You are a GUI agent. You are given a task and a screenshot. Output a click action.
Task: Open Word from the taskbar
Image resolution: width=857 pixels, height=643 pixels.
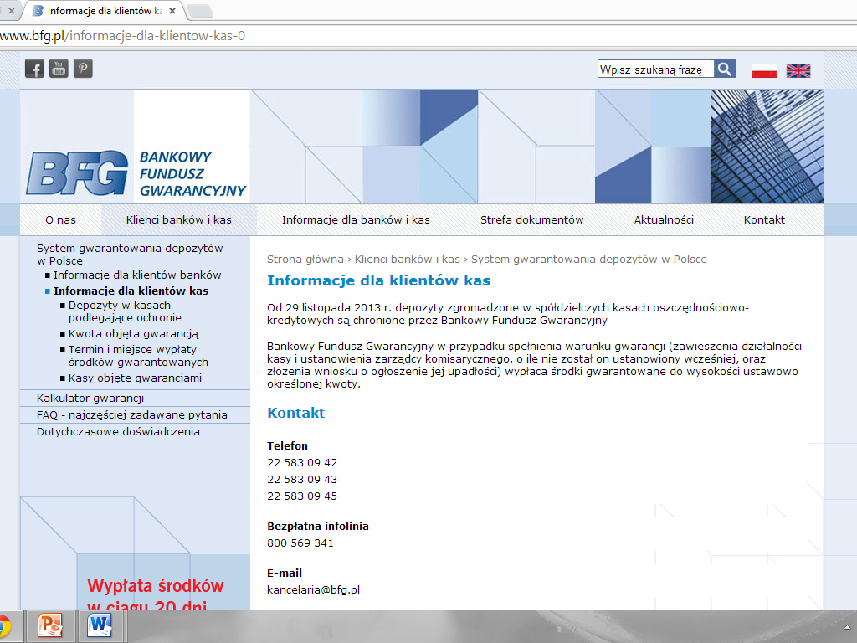point(100,625)
